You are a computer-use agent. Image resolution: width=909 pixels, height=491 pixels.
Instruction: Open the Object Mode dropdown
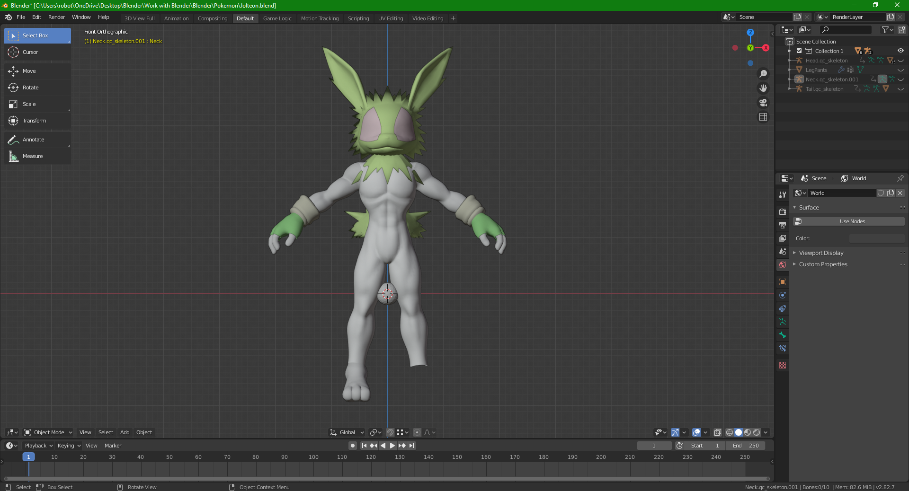[48, 432]
